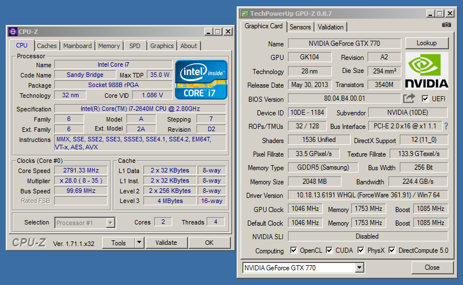Click the Tools button in CPU-Z
This screenshot has width=463, height=285.
point(119,243)
